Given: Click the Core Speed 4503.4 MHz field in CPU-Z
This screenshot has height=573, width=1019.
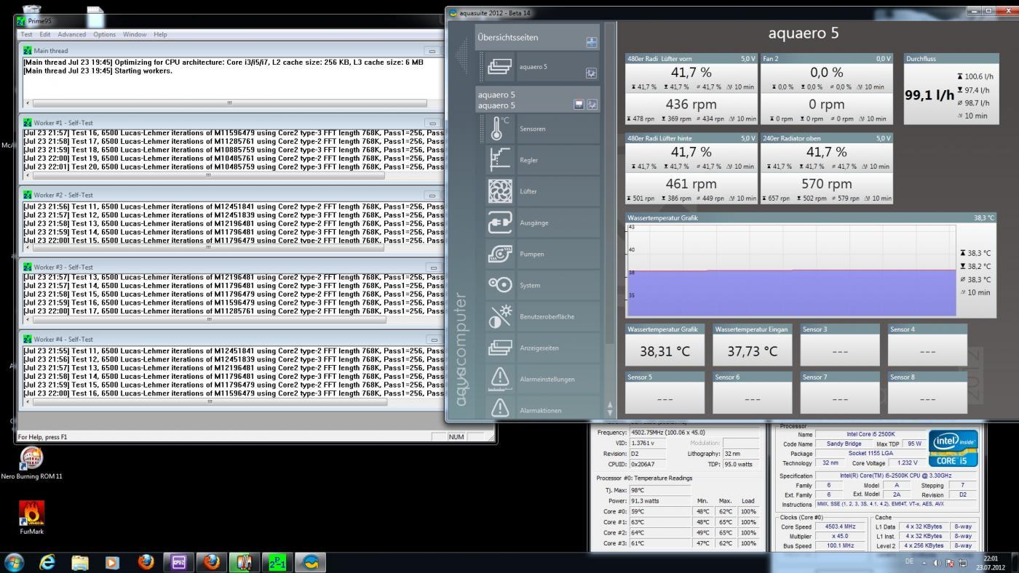Looking at the screenshot, I should pyautogui.click(x=839, y=526).
